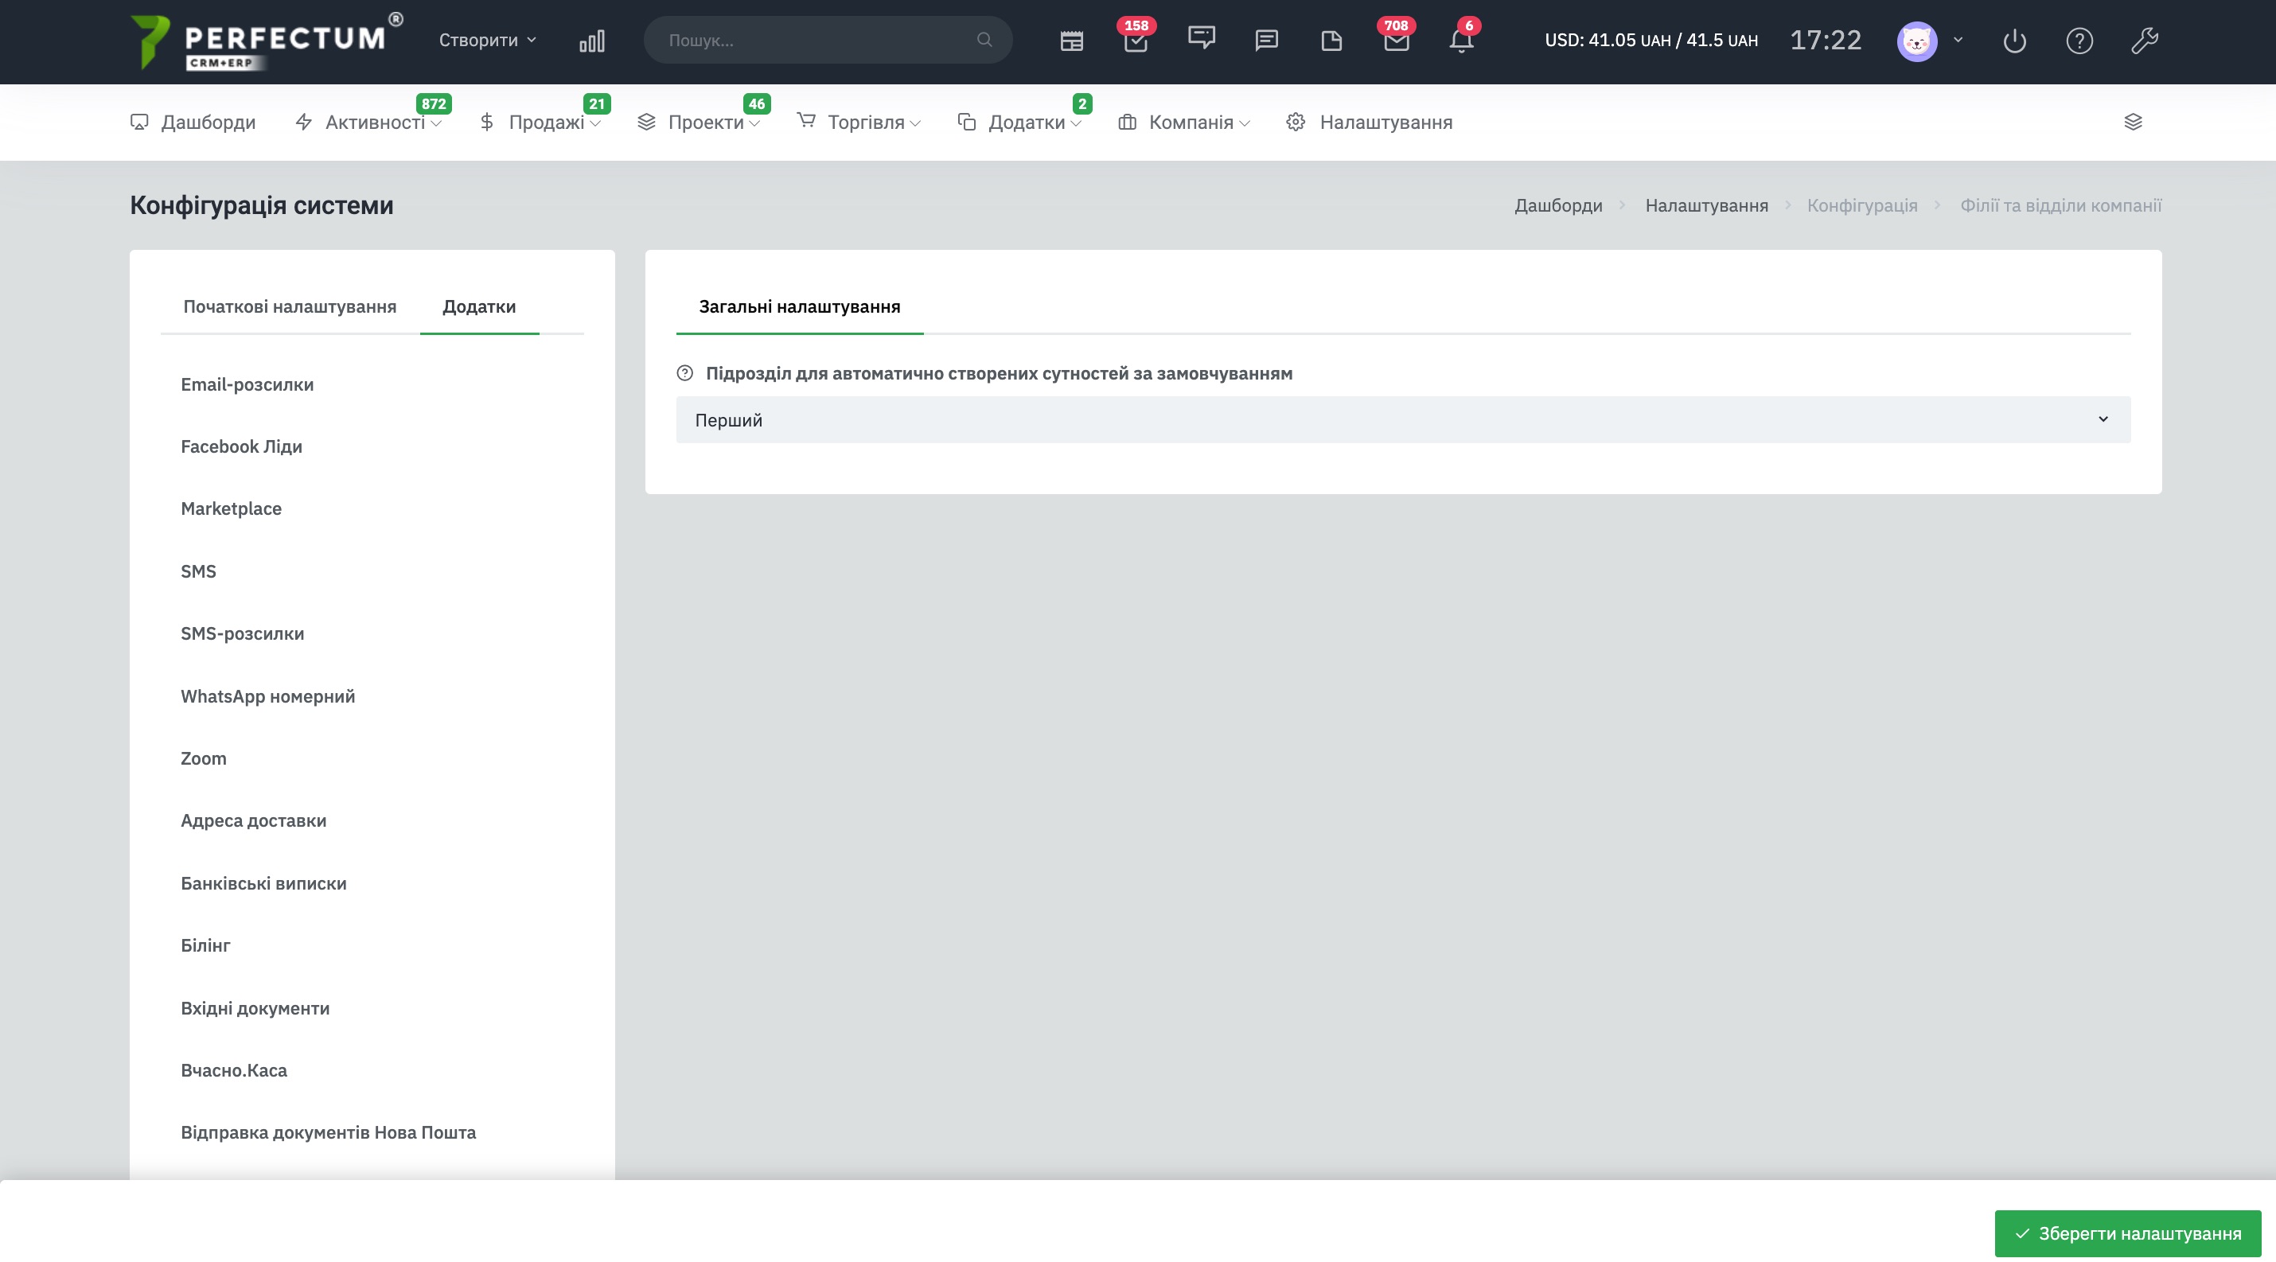Click Налаштування breadcrumb link
The image size is (2276, 1262).
(1707, 204)
